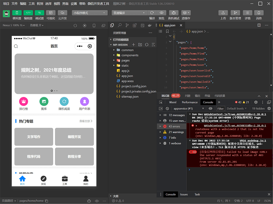This screenshot has width=273, height=204.
Task: Open DevTools settings gear icon
Action: point(256,102)
